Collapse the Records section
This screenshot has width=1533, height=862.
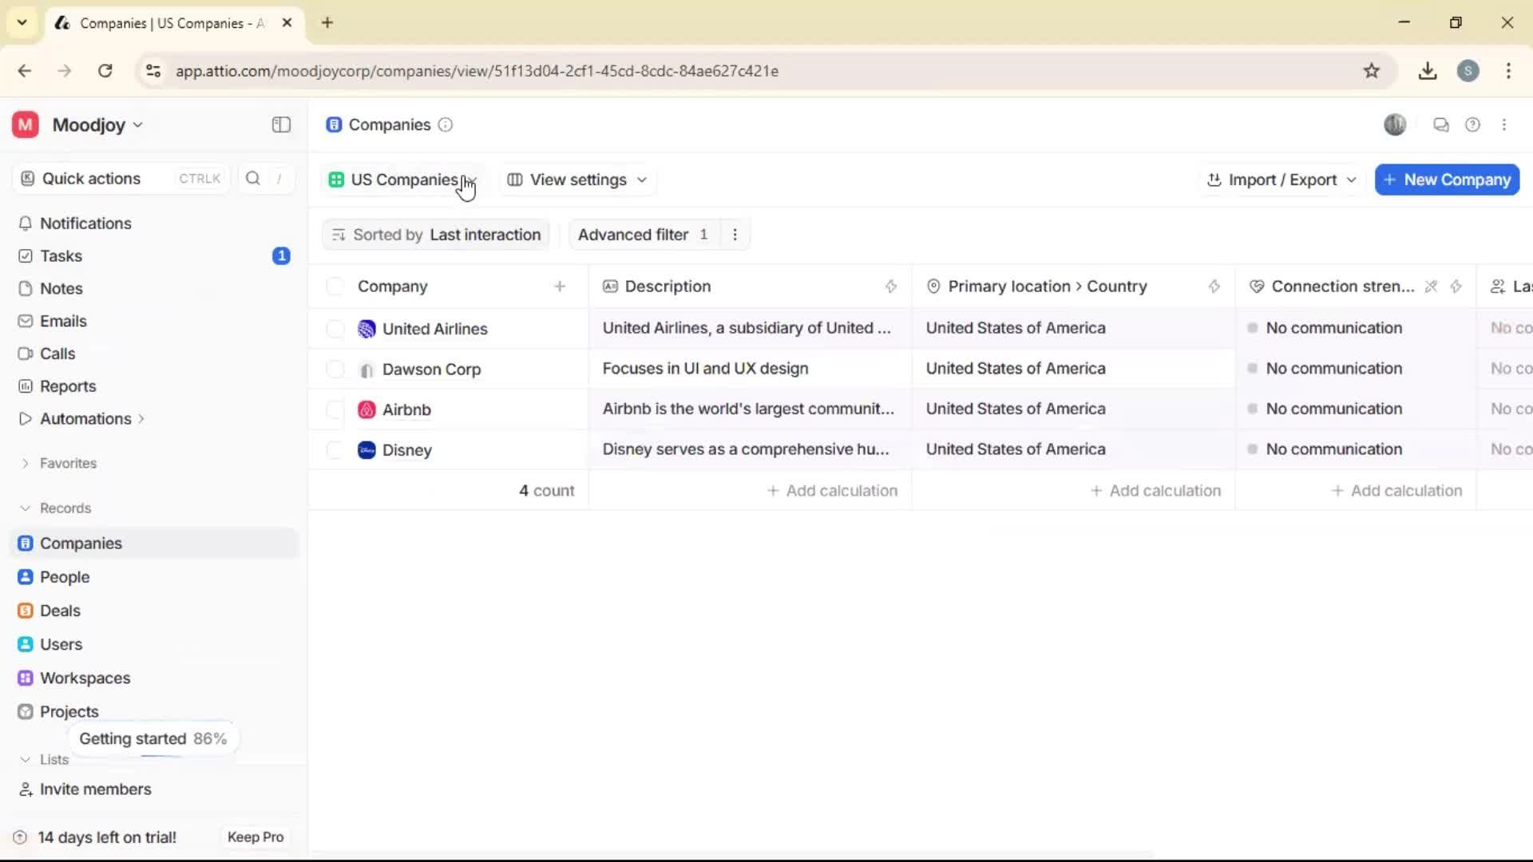(x=55, y=508)
